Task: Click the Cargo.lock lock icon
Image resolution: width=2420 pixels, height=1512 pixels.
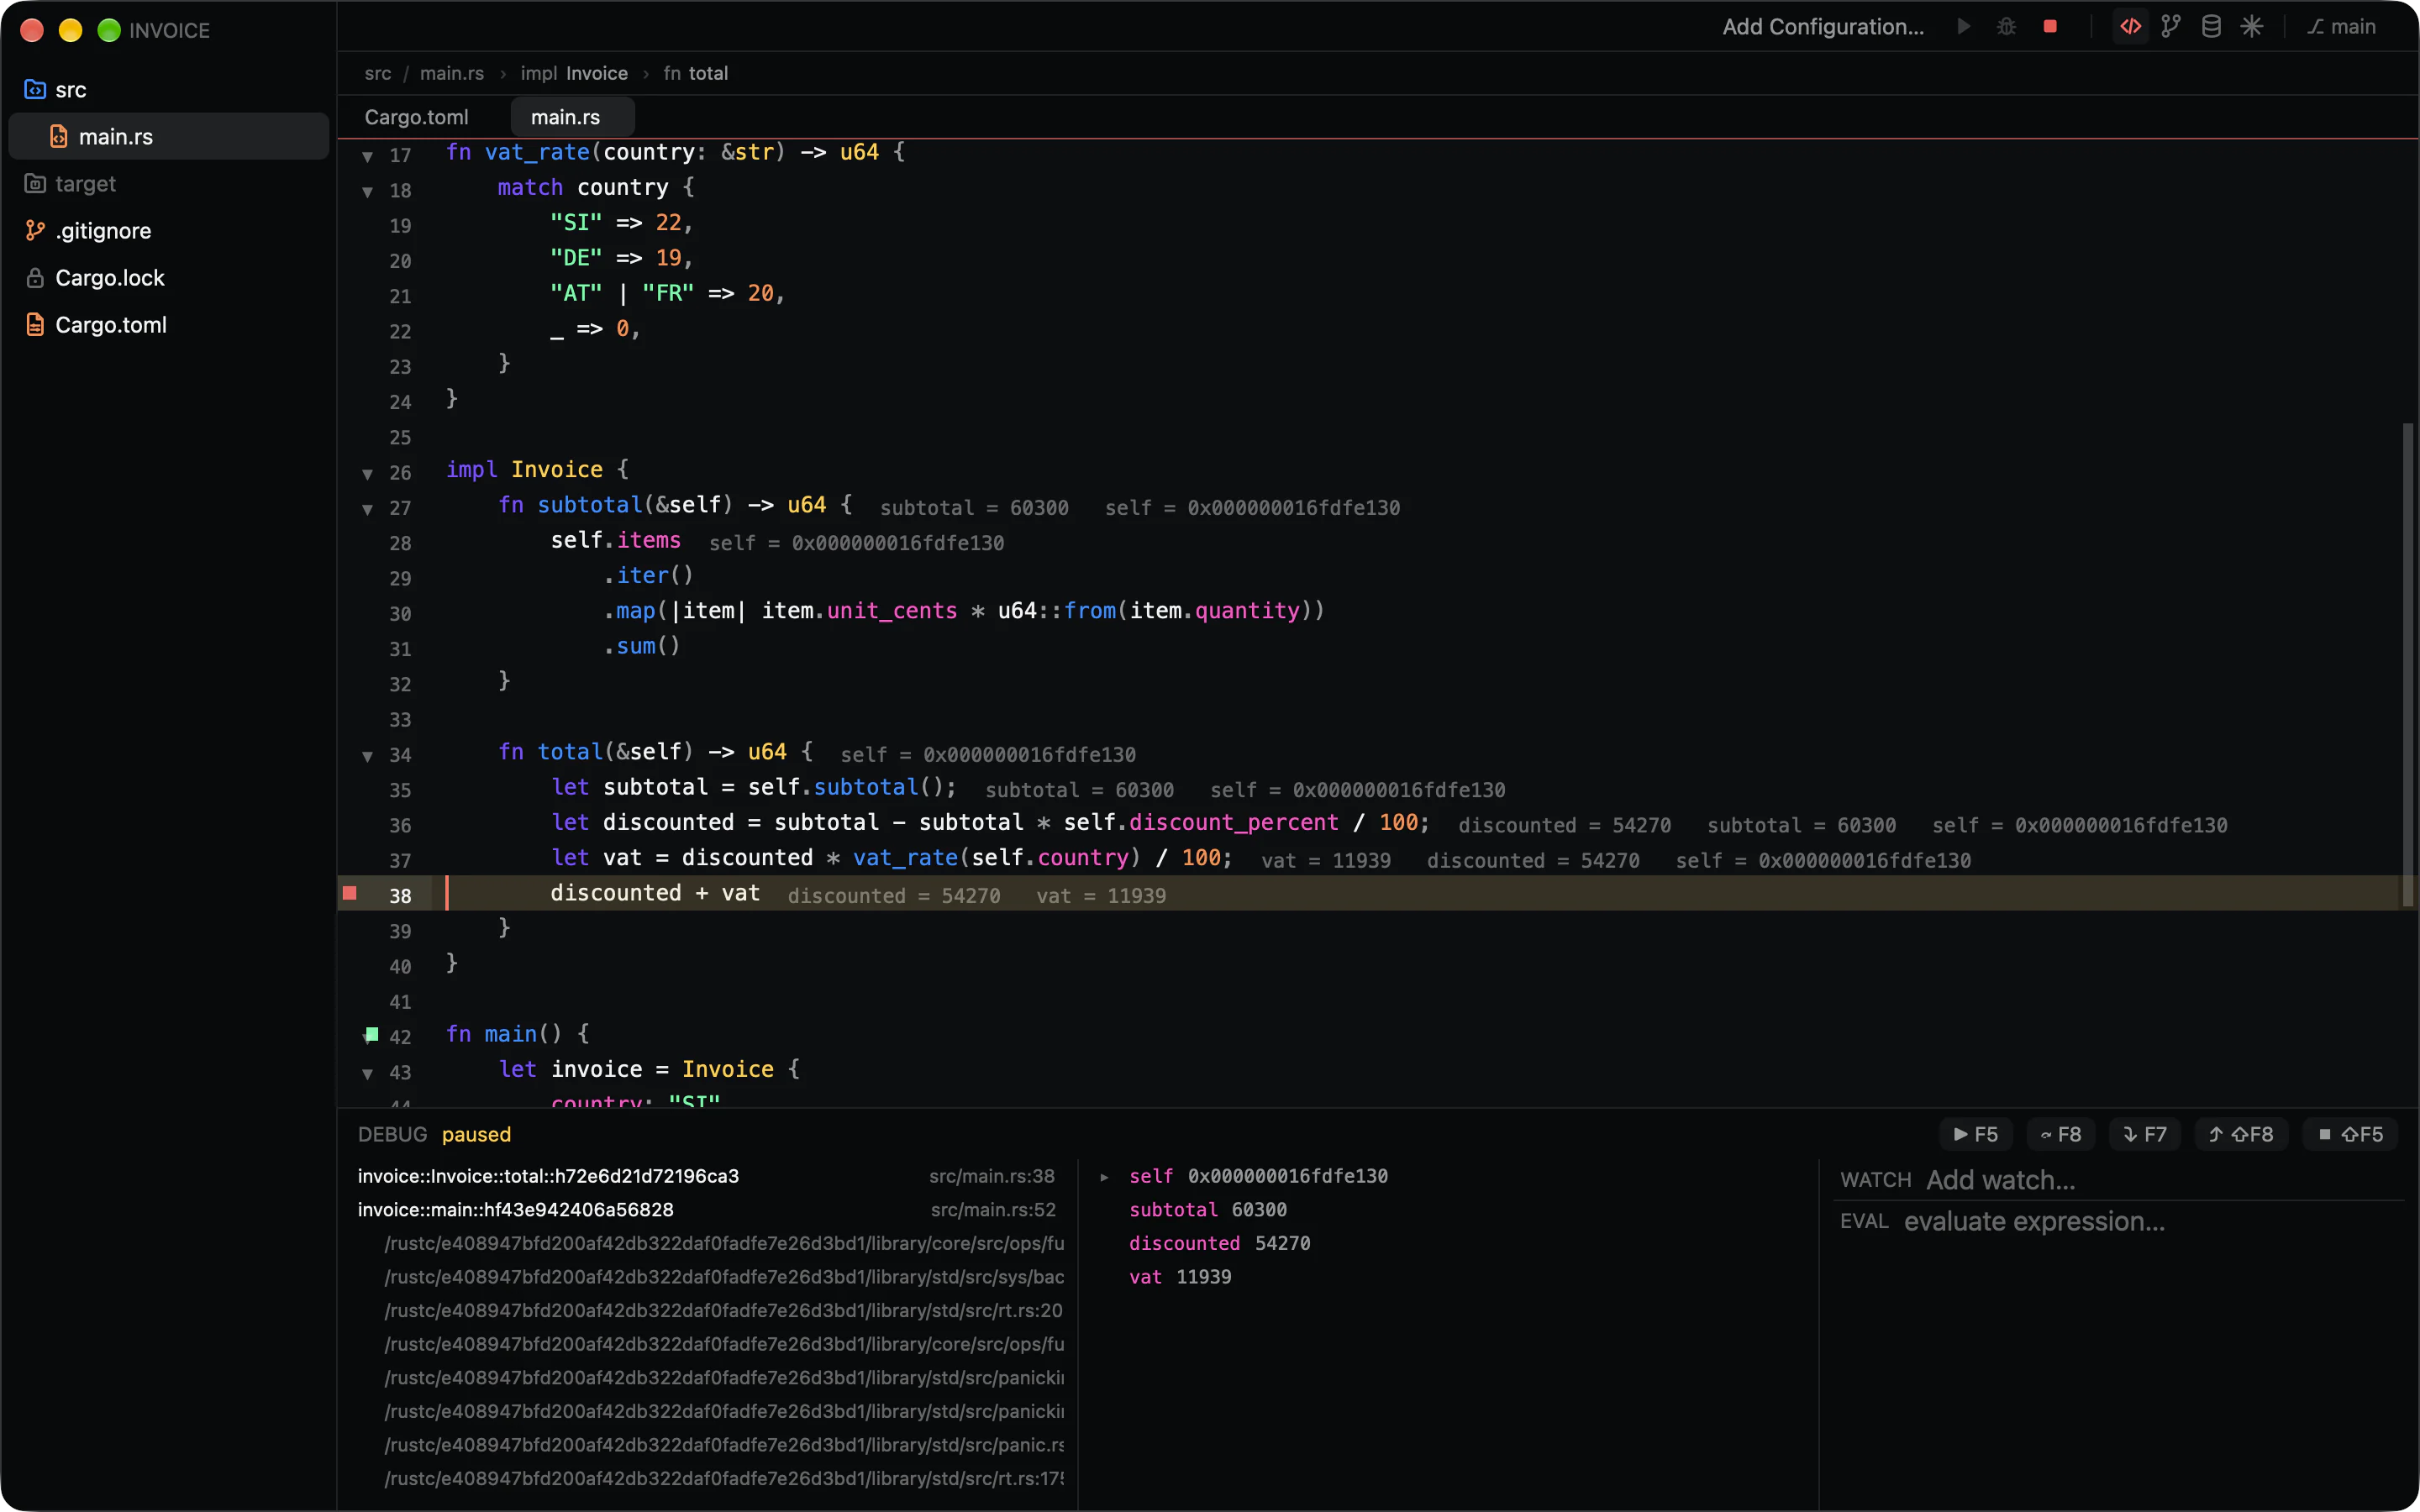Action: tap(35, 278)
